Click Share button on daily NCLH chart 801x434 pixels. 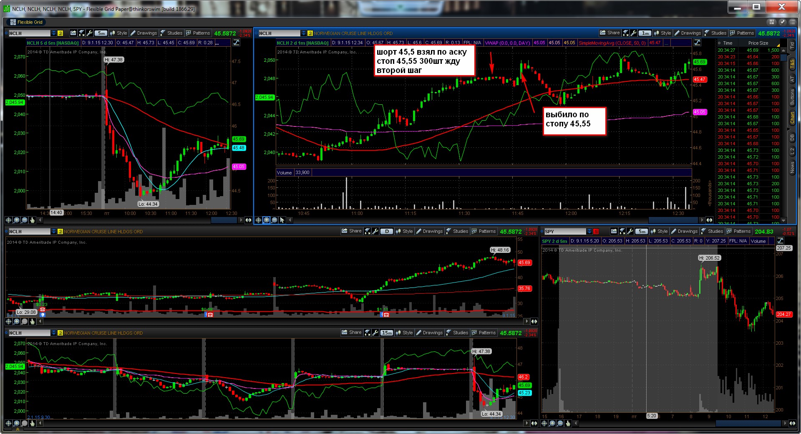click(x=351, y=231)
